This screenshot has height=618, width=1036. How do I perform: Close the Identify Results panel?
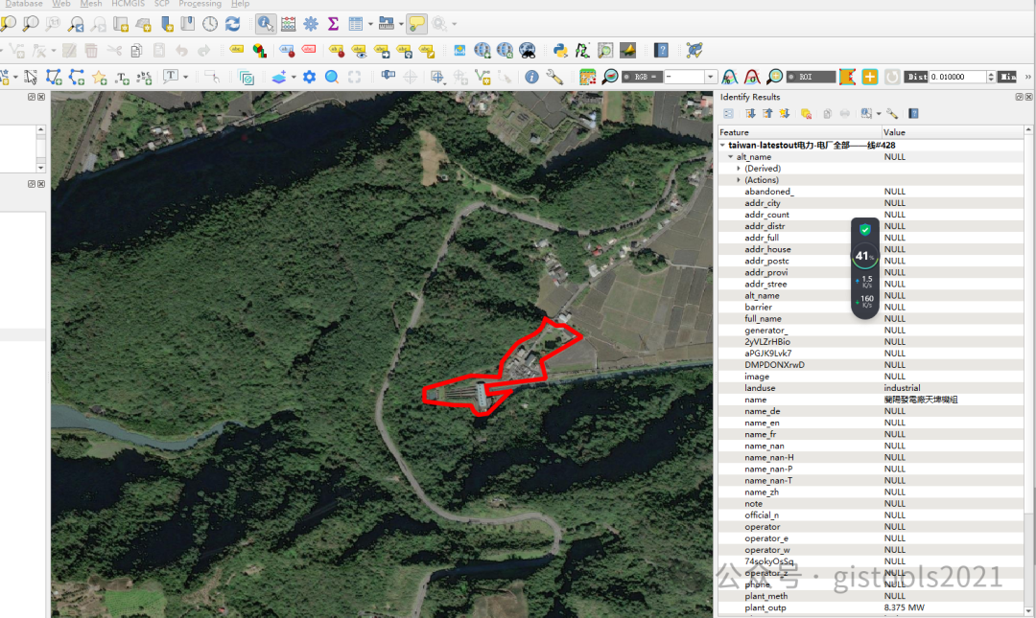(1028, 97)
